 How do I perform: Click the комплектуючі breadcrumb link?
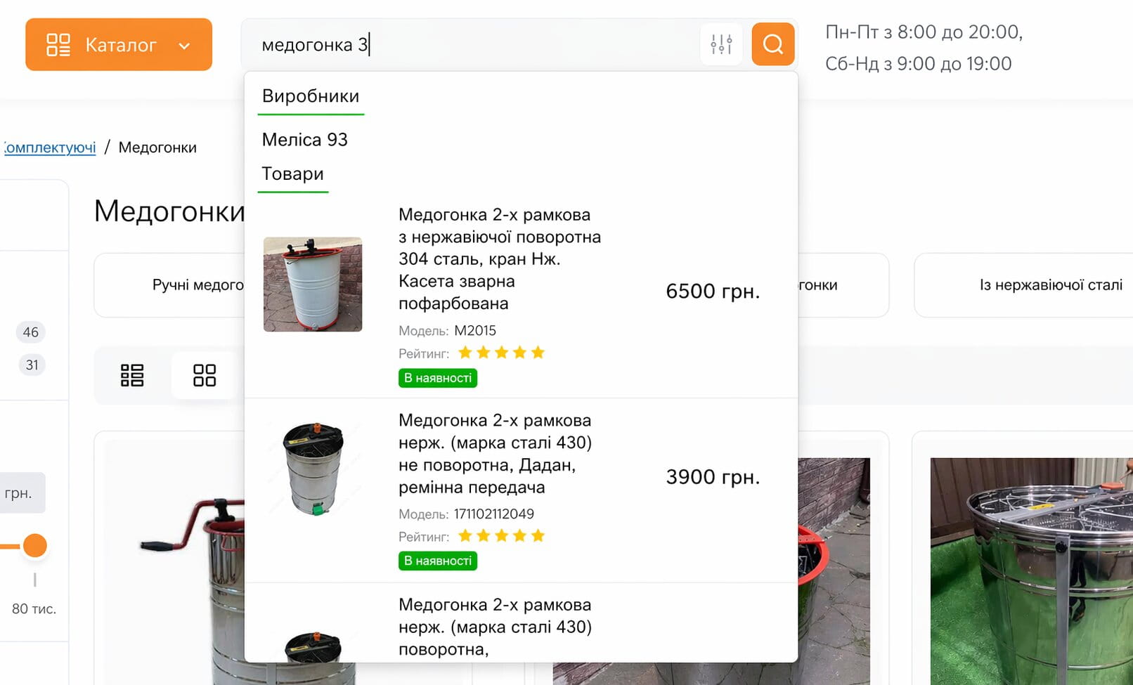coord(50,148)
